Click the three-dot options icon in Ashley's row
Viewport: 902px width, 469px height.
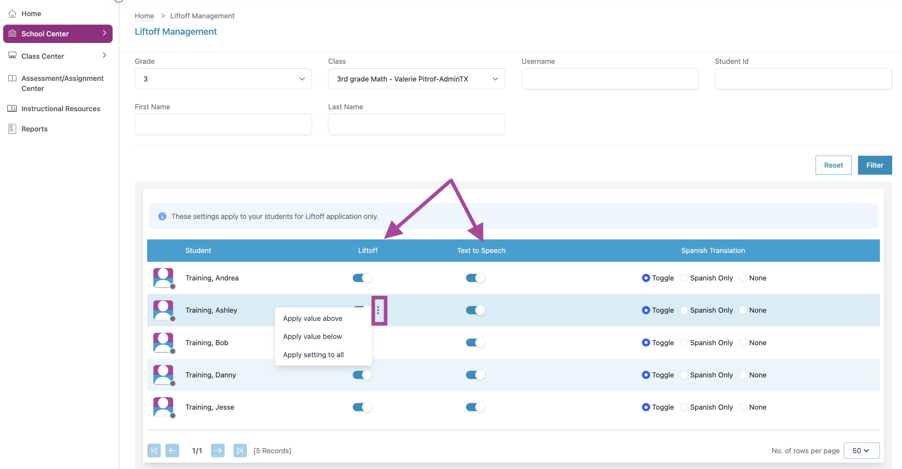click(378, 310)
